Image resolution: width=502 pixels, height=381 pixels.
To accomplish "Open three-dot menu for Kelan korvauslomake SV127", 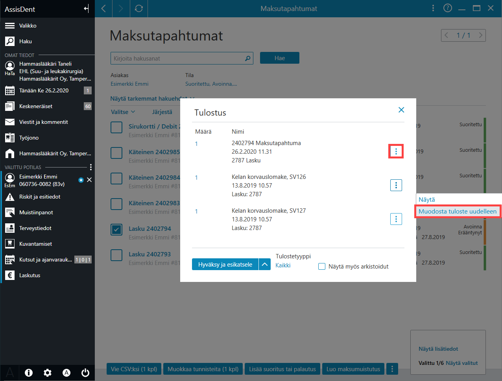I will point(396,219).
